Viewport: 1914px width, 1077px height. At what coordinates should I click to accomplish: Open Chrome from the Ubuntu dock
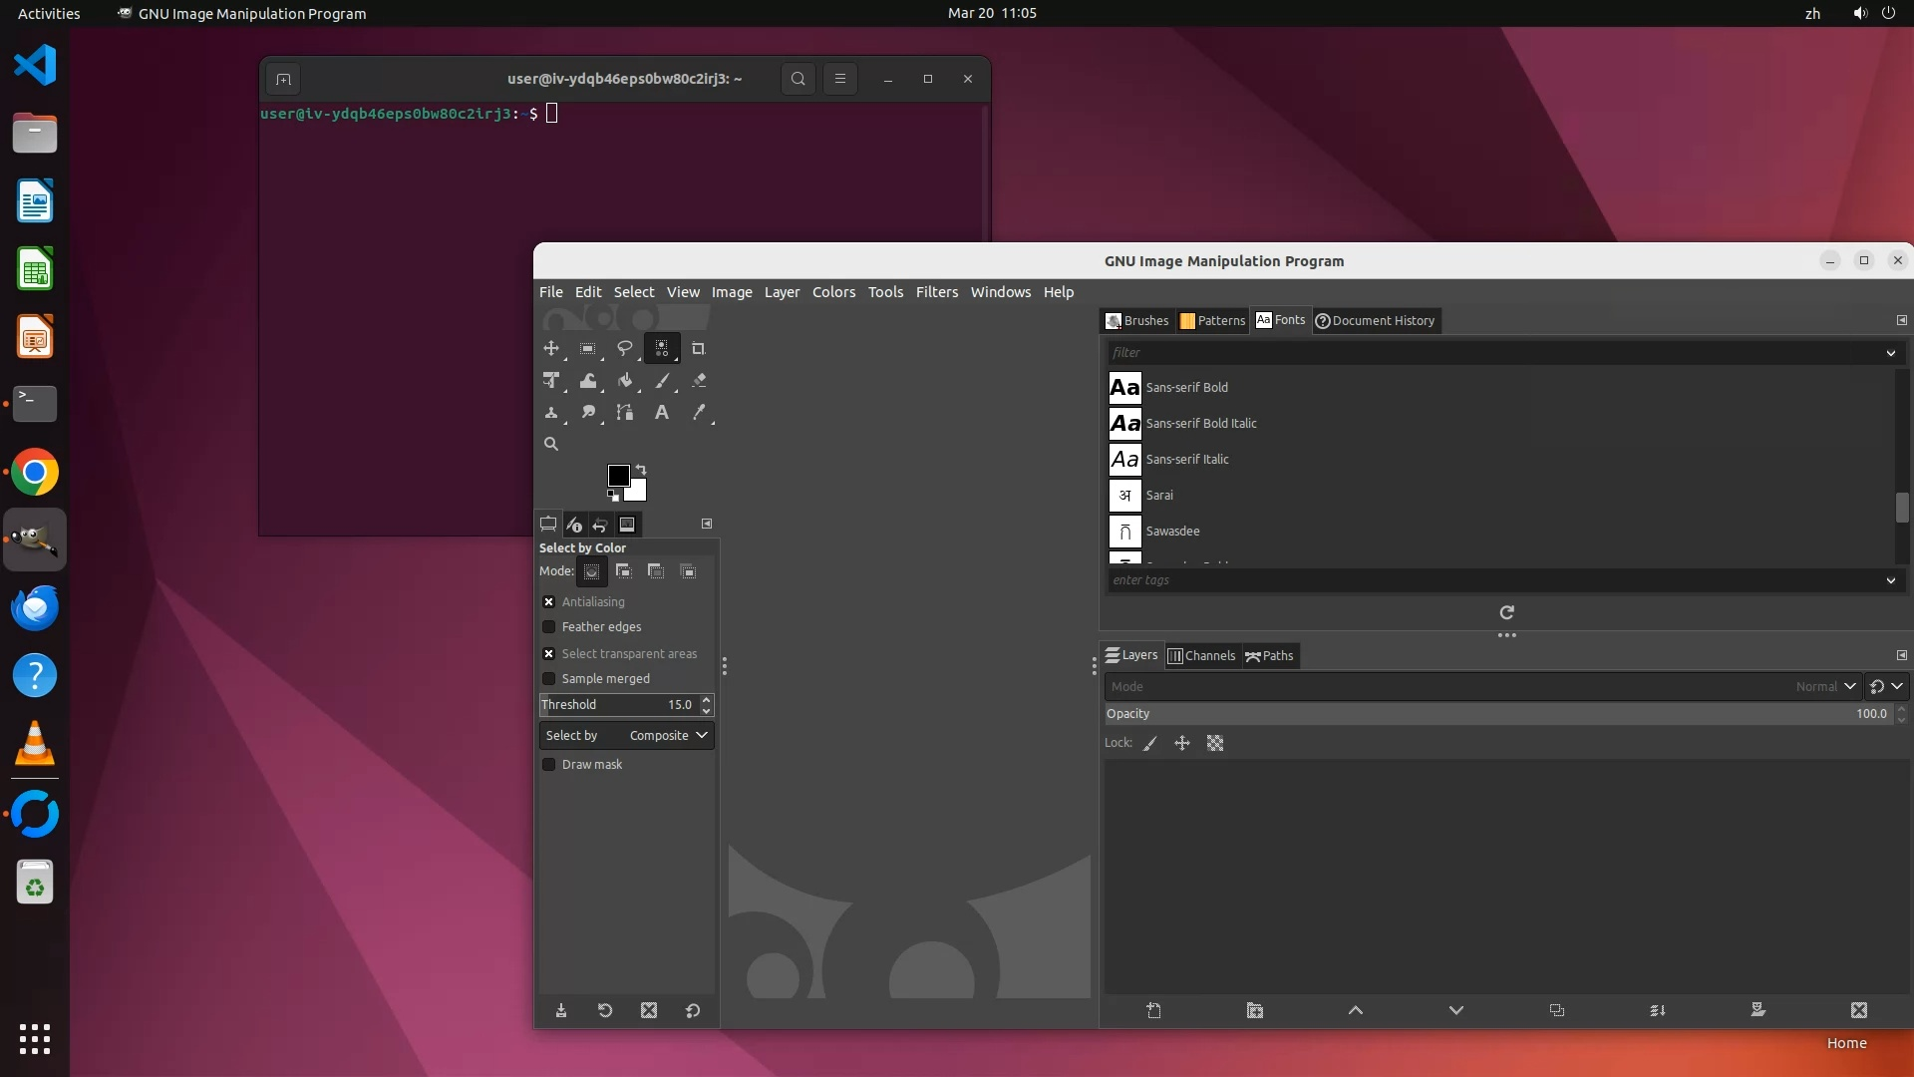point(35,472)
